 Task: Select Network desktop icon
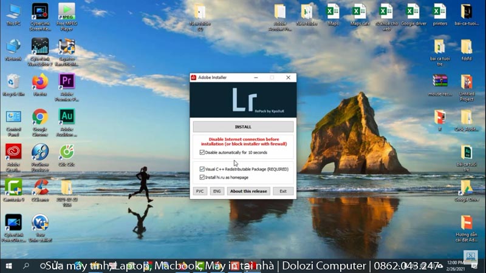click(x=13, y=50)
